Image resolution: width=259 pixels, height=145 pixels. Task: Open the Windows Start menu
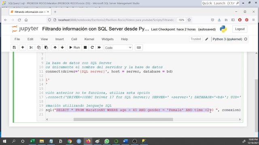click(x=4, y=141)
